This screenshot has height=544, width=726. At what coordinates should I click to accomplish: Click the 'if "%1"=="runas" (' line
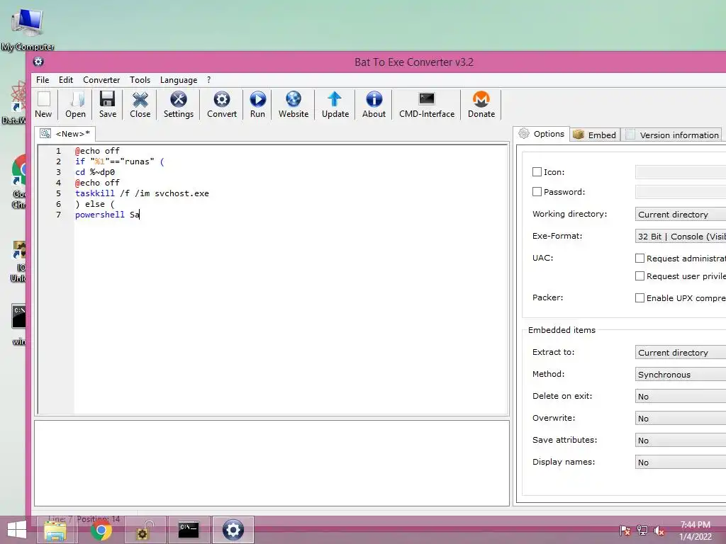(119, 161)
